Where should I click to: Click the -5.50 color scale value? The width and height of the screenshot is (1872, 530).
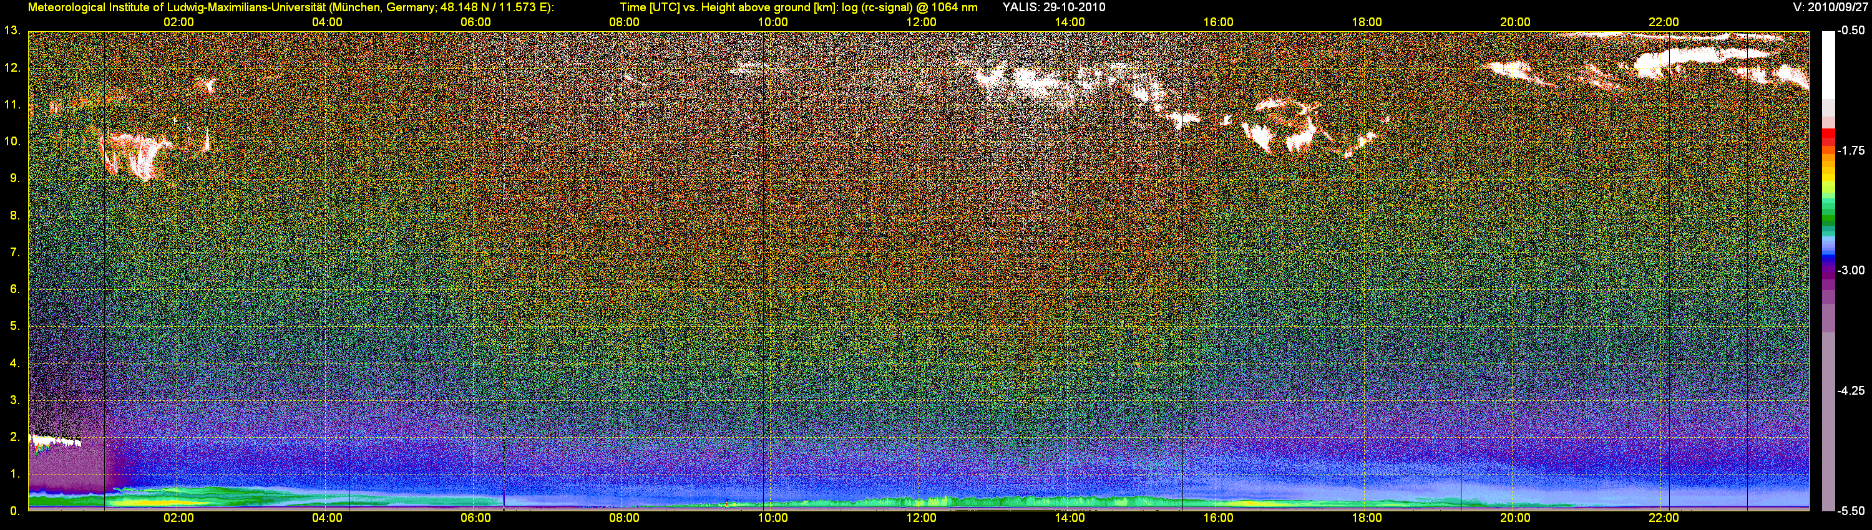pyautogui.click(x=1851, y=511)
